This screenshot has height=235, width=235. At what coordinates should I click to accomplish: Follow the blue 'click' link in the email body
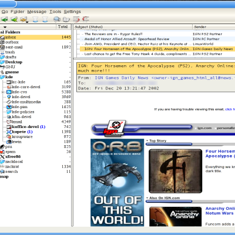click(229, 109)
